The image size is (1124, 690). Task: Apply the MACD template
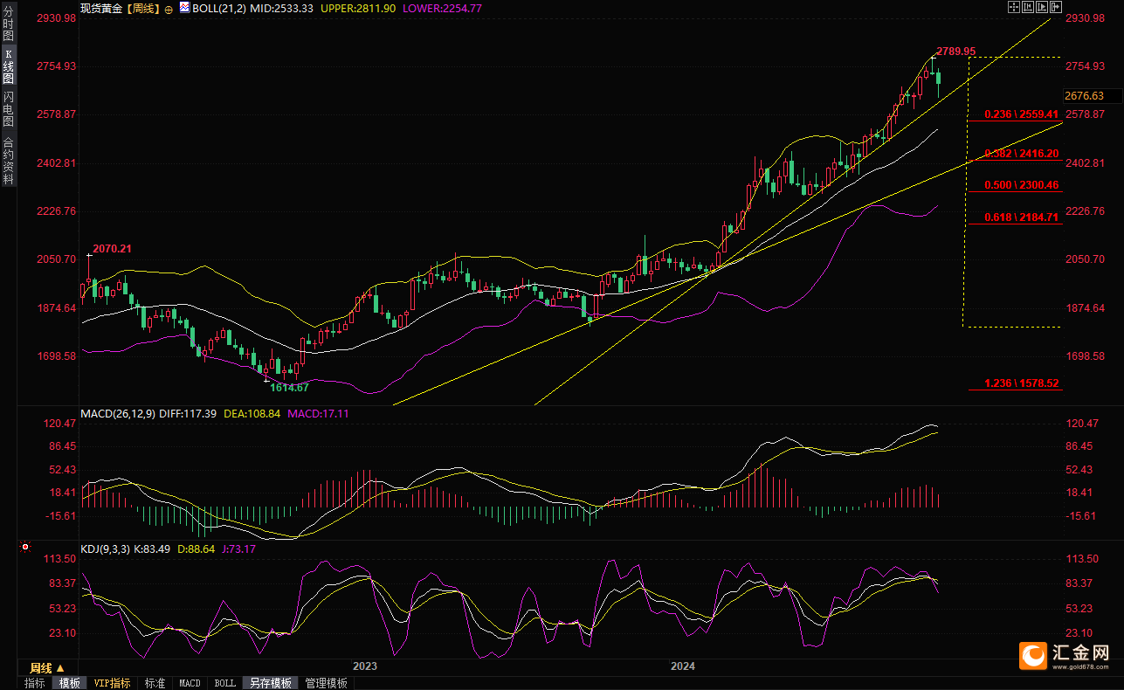click(190, 683)
